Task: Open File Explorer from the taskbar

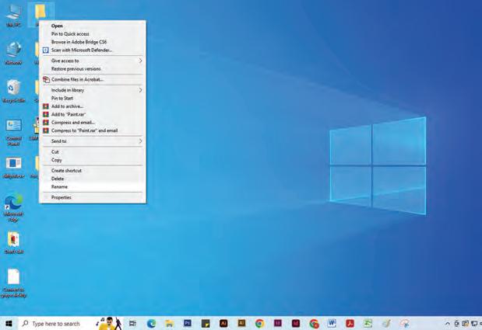Action: 169,323
